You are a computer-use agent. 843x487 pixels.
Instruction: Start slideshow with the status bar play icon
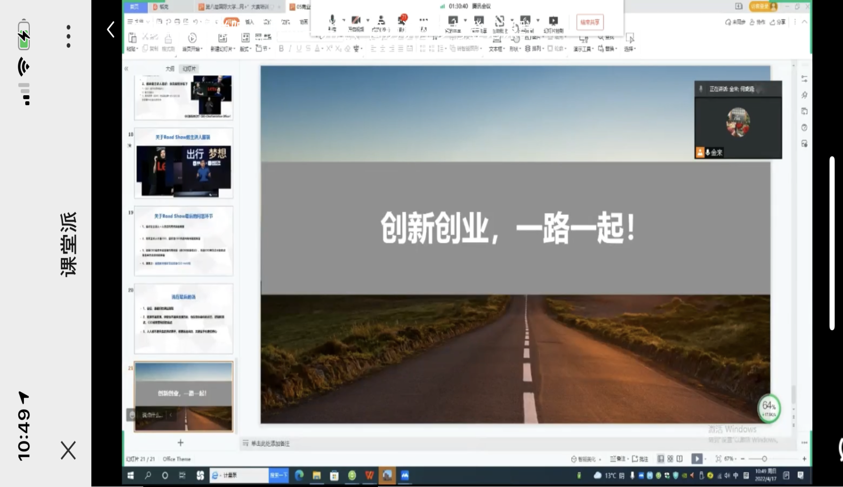tap(697, 459)
